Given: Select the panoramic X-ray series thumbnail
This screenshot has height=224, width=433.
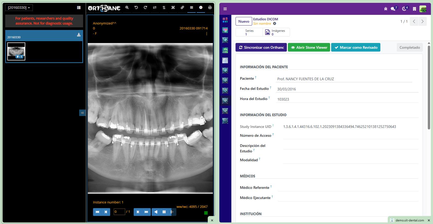Looking at the screenshot, I should tap(16, 52).
